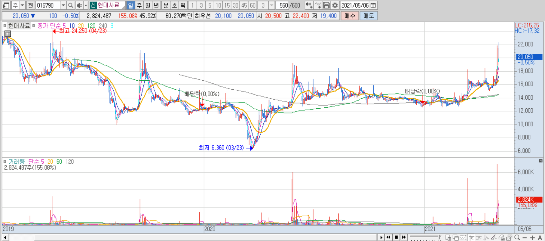Click the A text tool icon at bottom right
Viewport: 545px width, 241px height.
[x=540, y=238]
